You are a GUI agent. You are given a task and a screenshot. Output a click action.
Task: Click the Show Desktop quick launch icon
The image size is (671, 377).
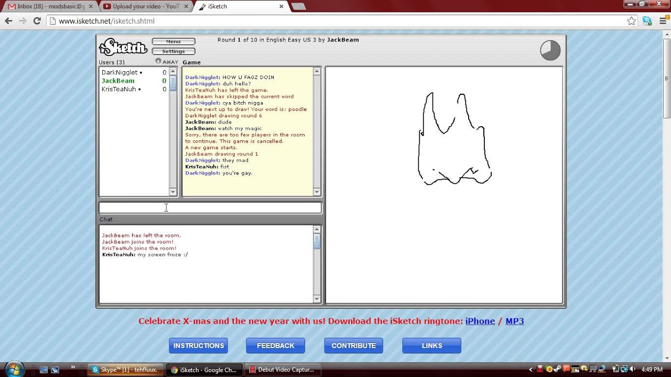click(x=44, y=370)
